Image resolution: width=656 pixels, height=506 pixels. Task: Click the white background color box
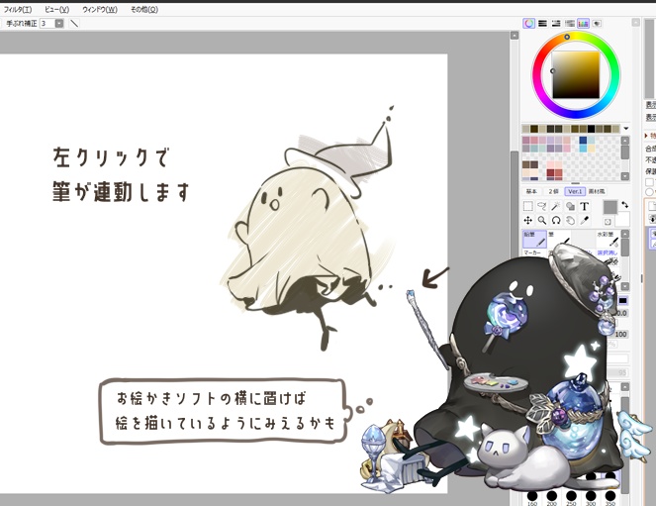623,219
